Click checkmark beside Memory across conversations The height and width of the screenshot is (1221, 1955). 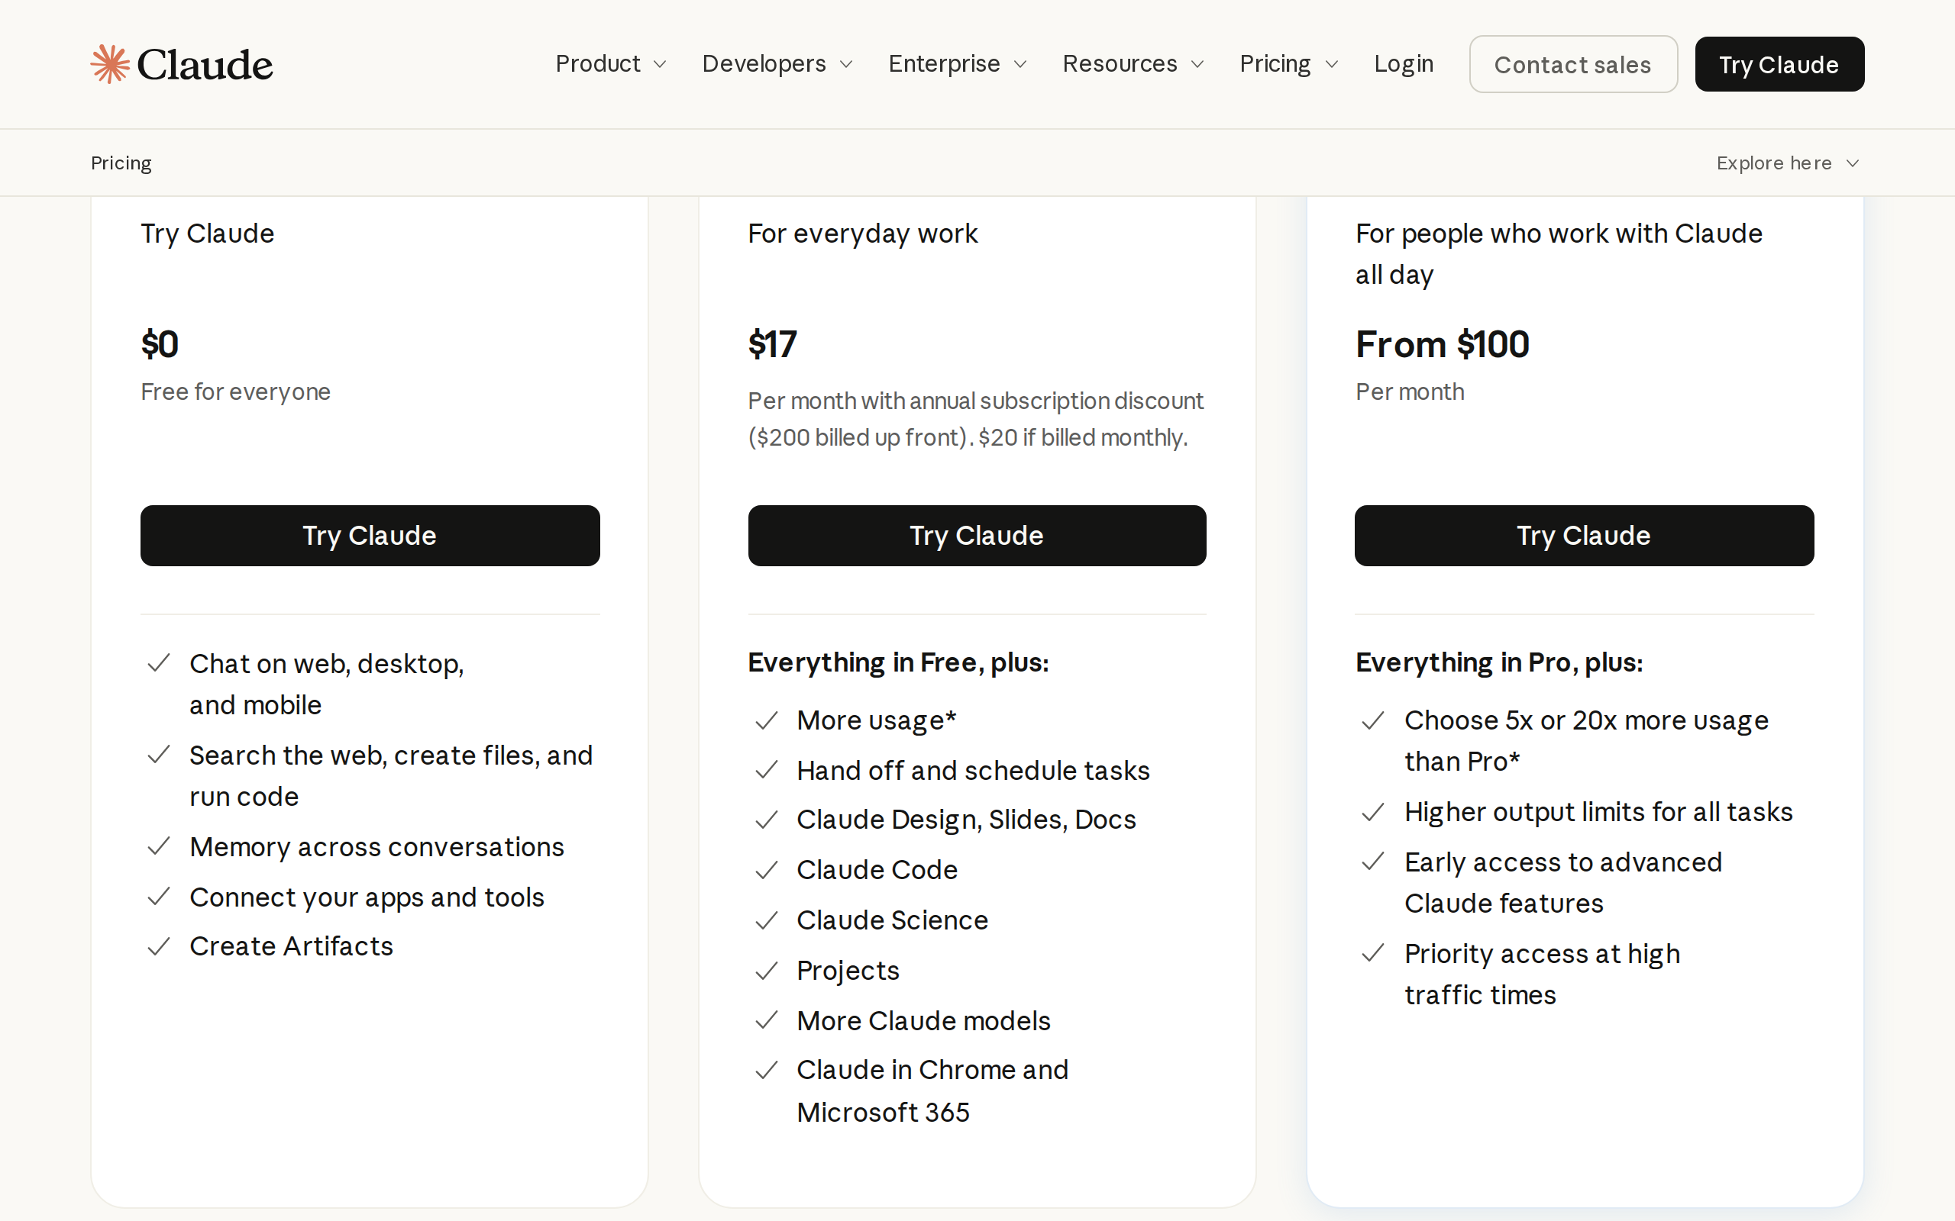point(159,846)
